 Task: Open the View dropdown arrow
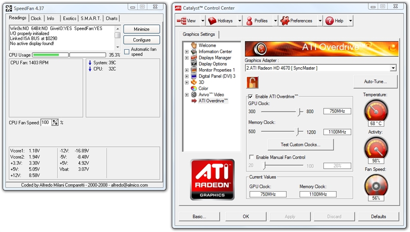[x=203, y=21]
